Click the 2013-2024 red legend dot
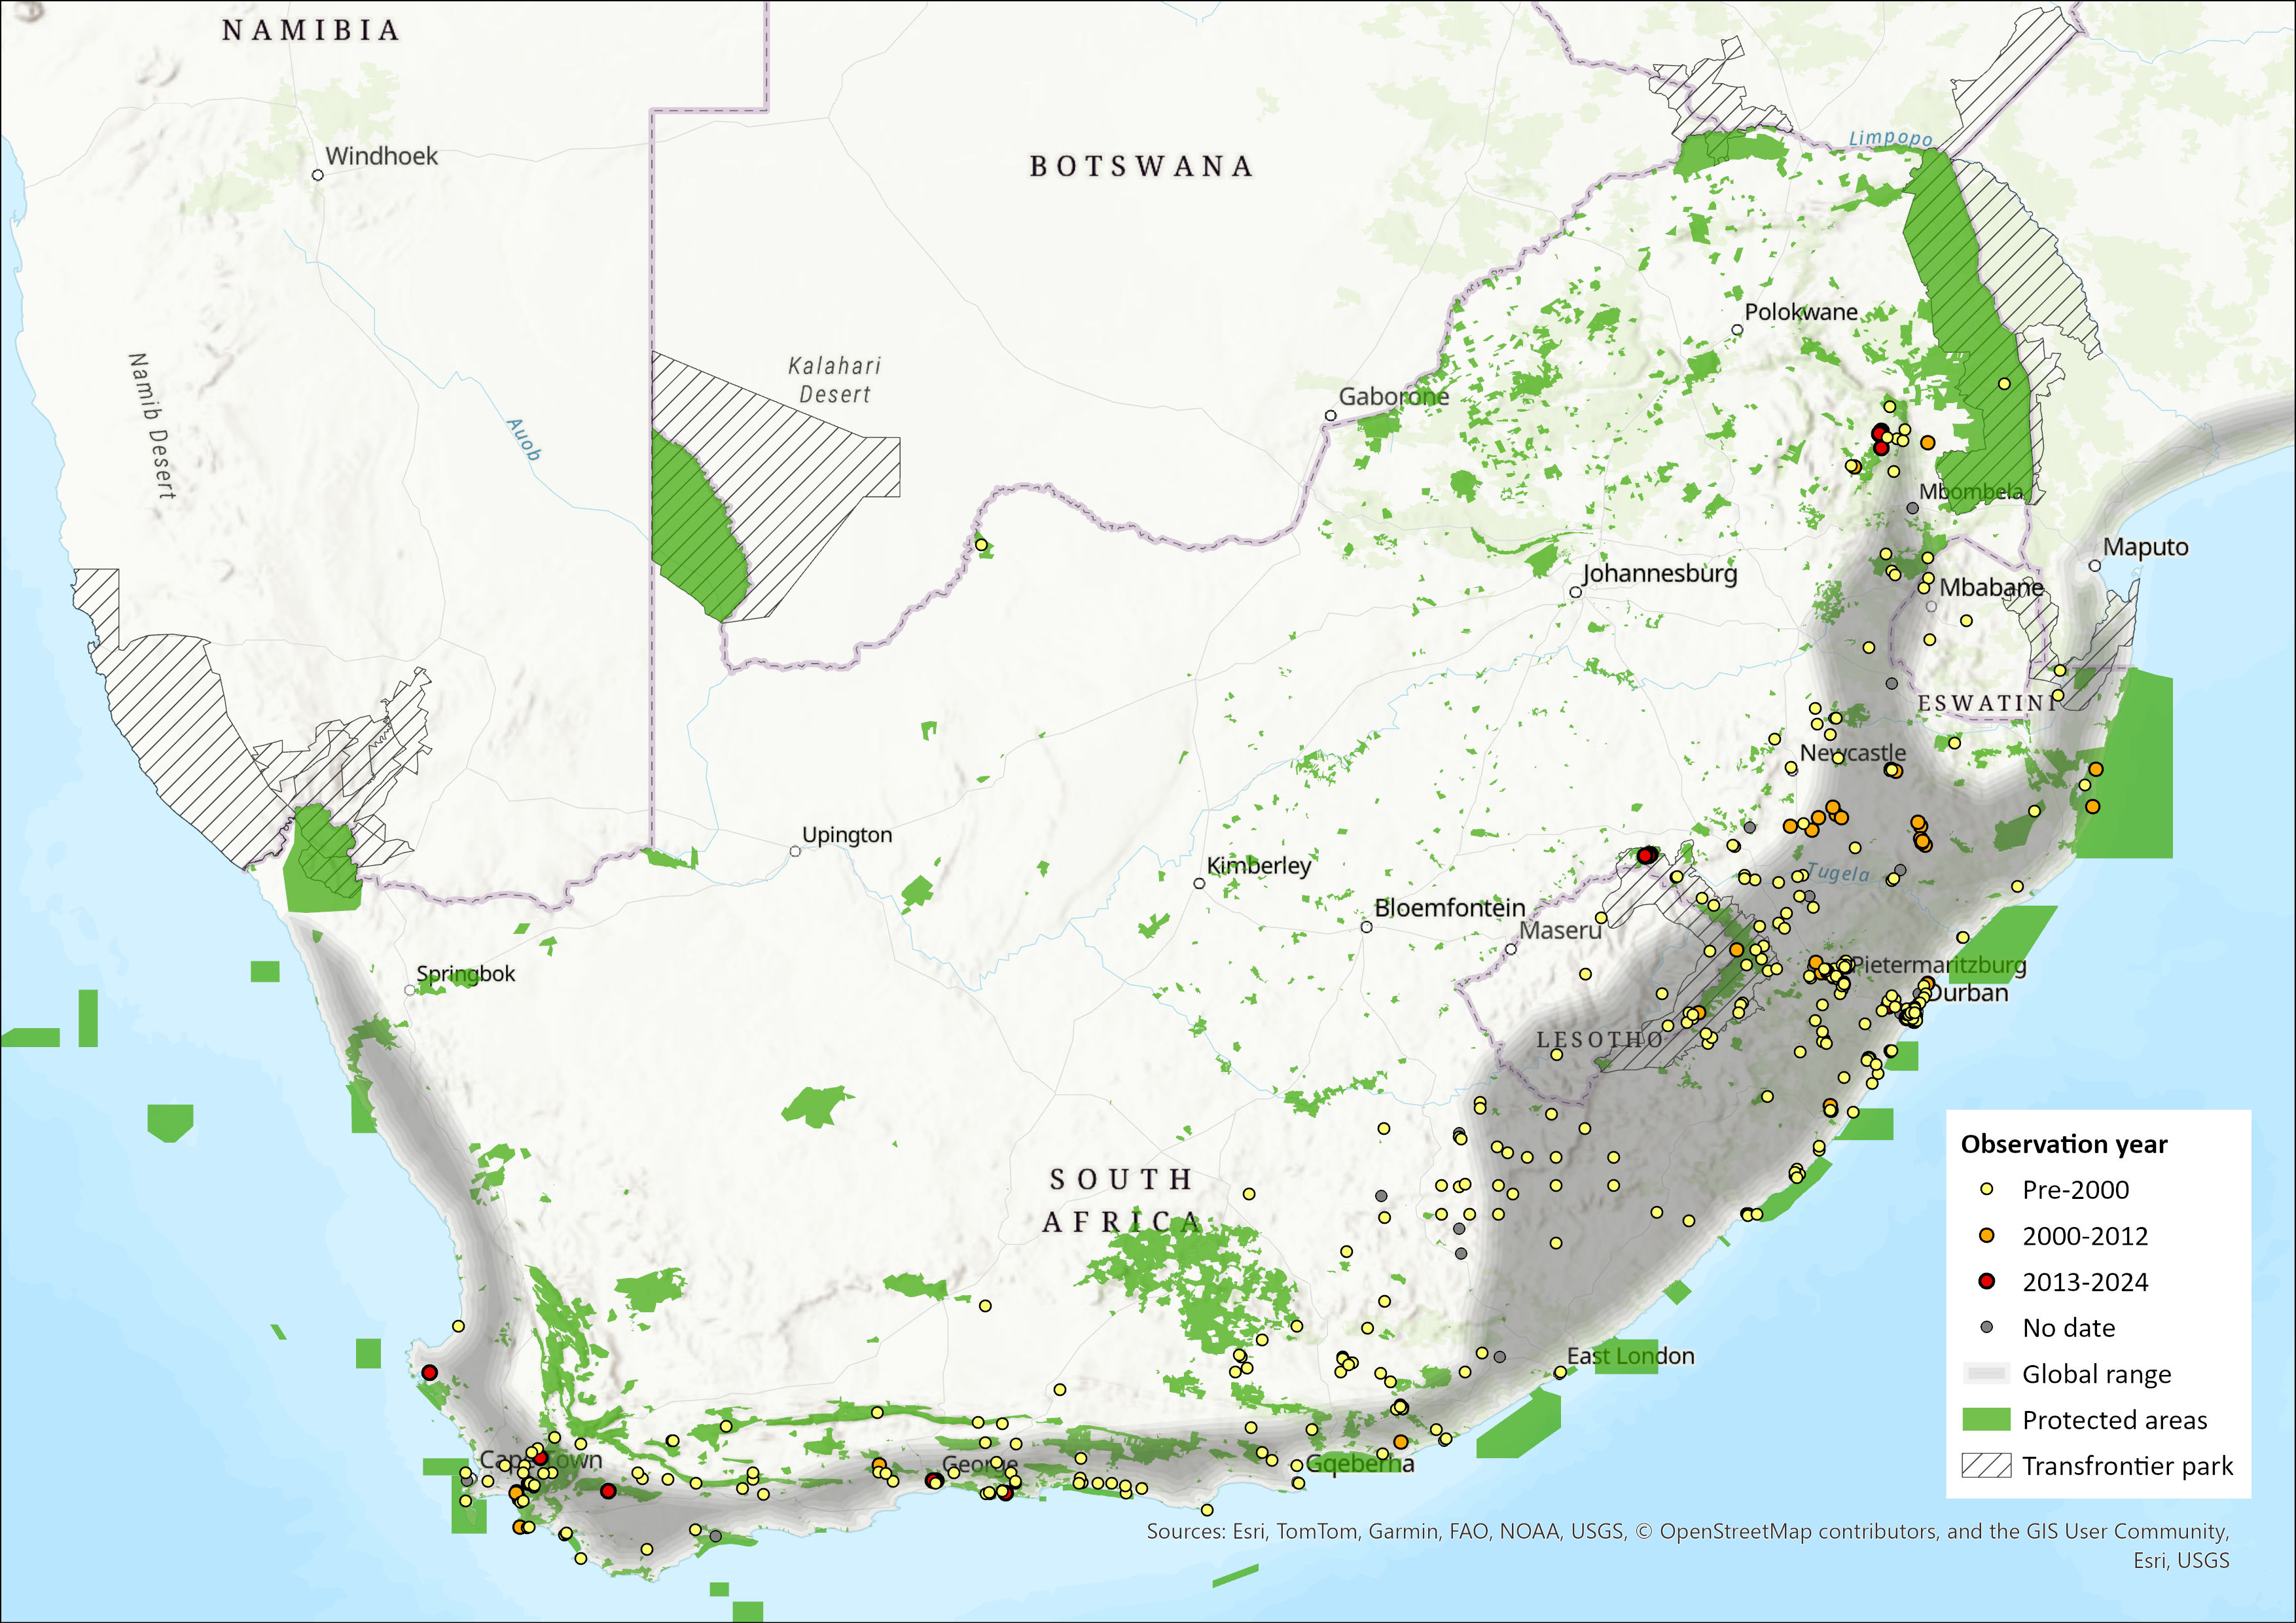 (1986, 1281)
